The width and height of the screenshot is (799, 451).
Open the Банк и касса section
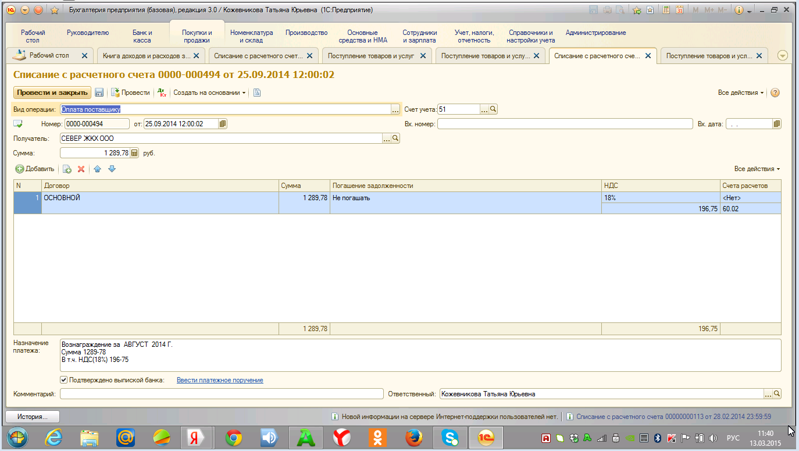point(142,37)
